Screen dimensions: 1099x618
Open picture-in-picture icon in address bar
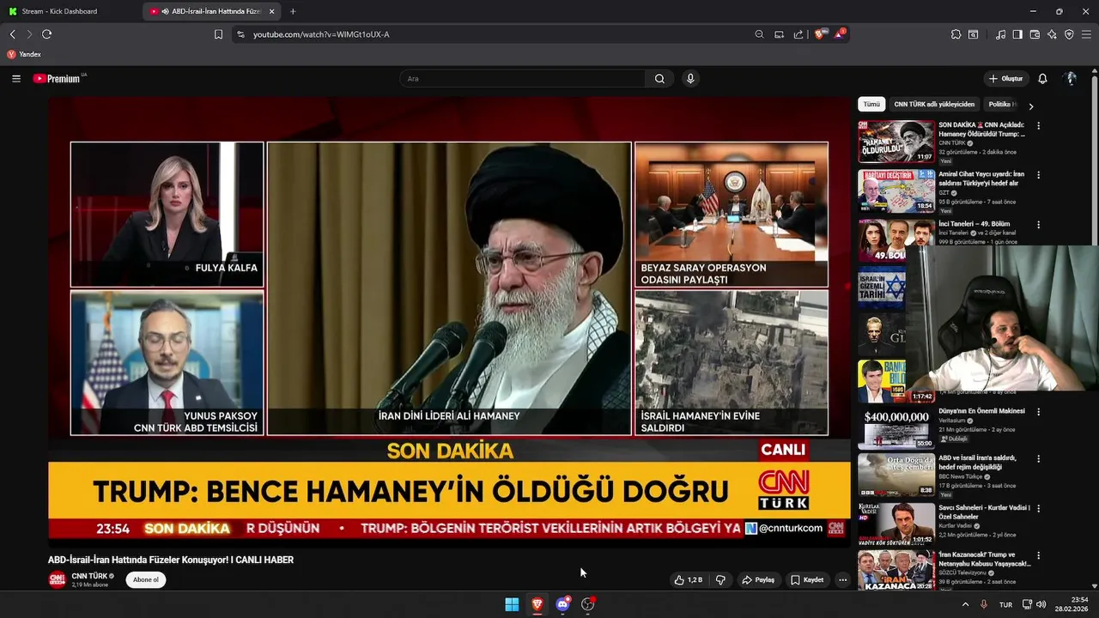point(779,34)
